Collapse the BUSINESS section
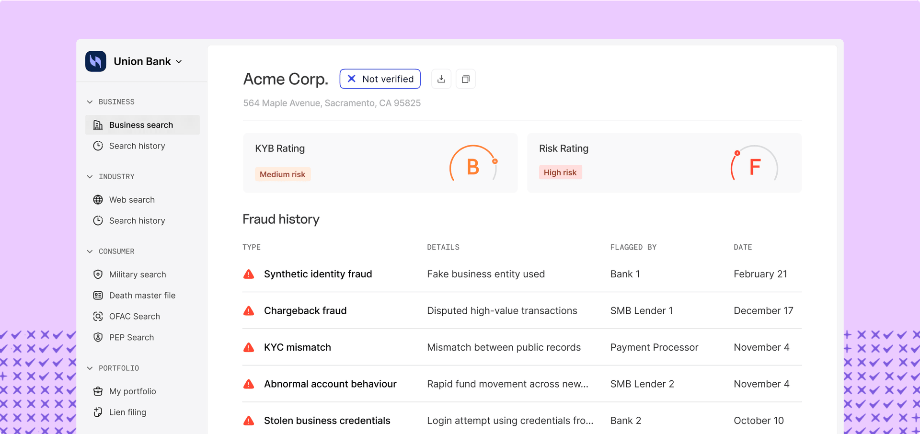This screenshot has height=434, width=920. tap(90, 102)
